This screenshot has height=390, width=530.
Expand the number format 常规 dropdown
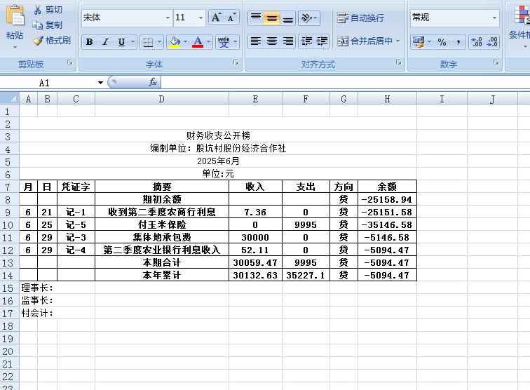pos(494,18)
